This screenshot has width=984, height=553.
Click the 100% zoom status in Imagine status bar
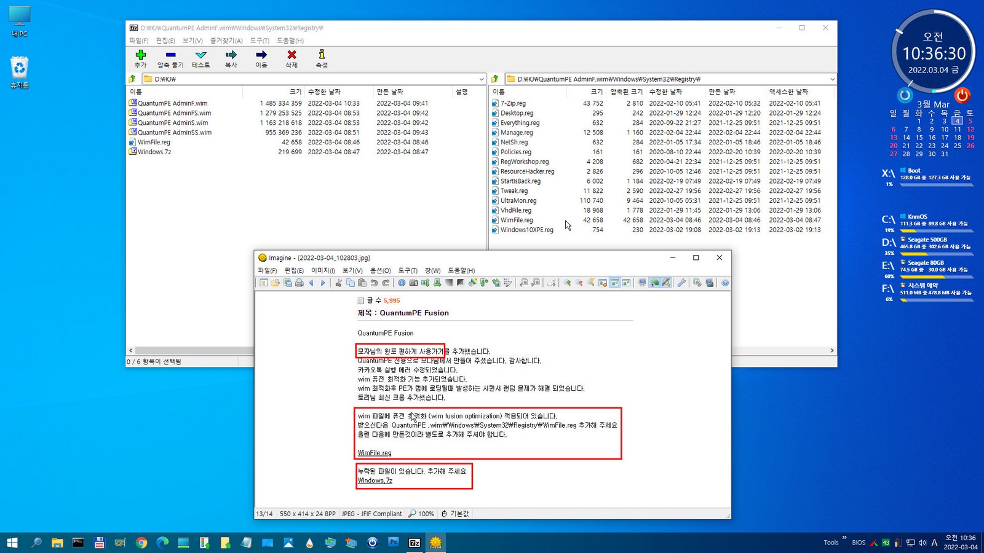[421, 514]
